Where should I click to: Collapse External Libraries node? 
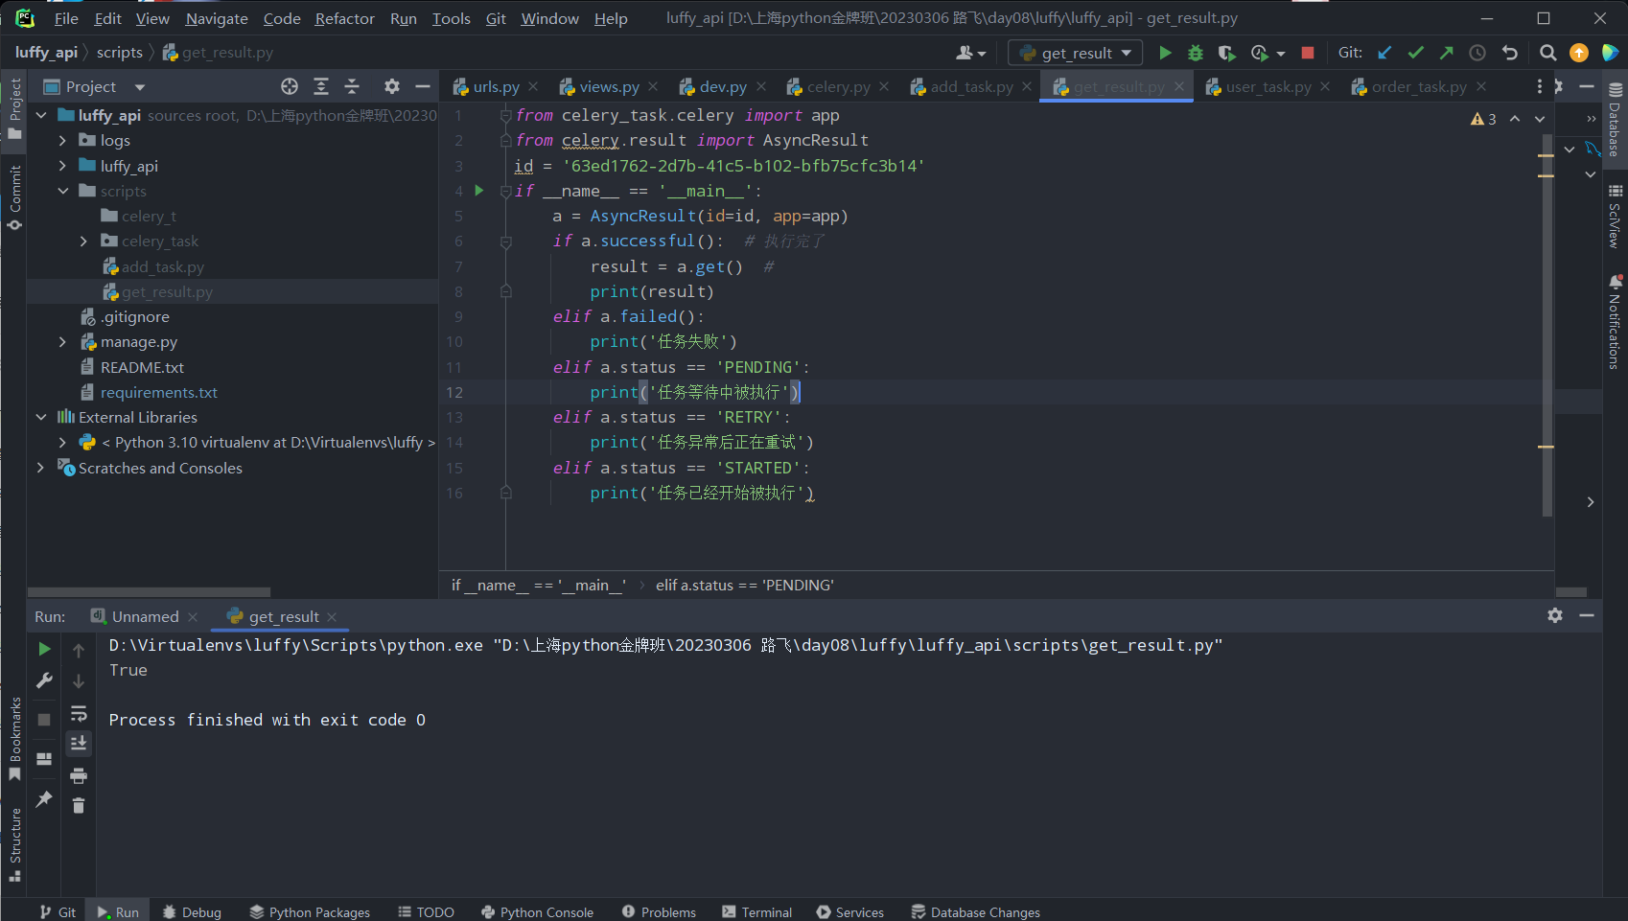pos(41,417)
